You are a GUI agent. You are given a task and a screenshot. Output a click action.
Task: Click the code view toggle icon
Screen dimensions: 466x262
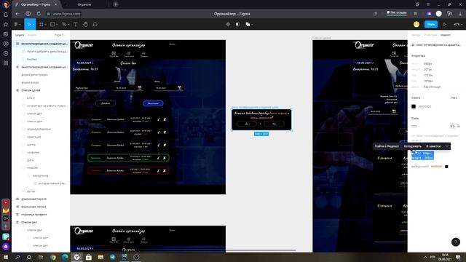pyautogui.click(x=452, y=126)
